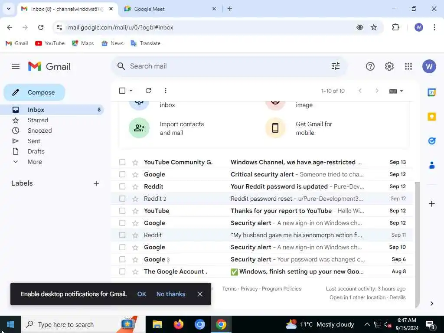444x333 pixels.
Task: Open Chrome tab search dropdown
Action: (9, 9)
